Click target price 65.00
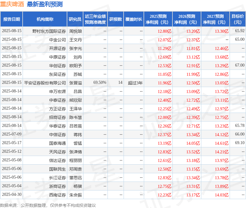246x208 pixels. click(240, 39)
